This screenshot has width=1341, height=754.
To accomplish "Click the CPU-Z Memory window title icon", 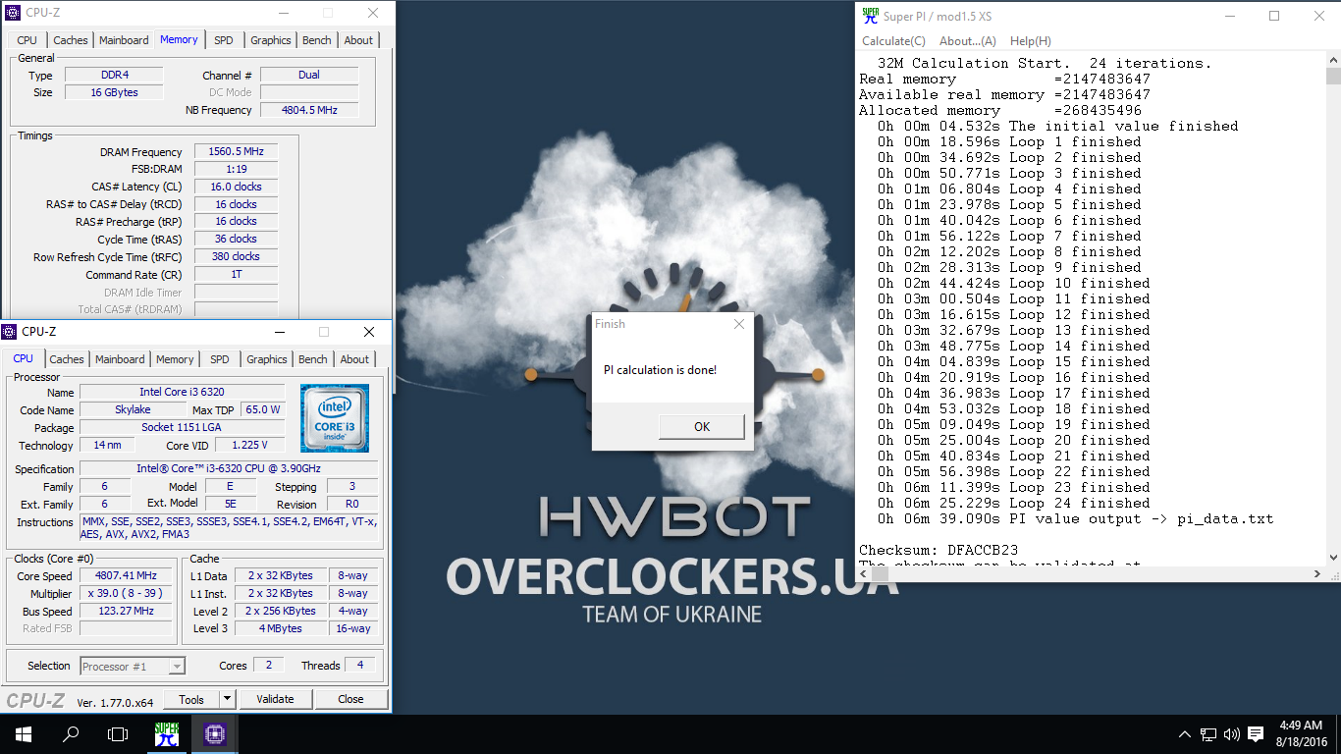I will point(13,13).
